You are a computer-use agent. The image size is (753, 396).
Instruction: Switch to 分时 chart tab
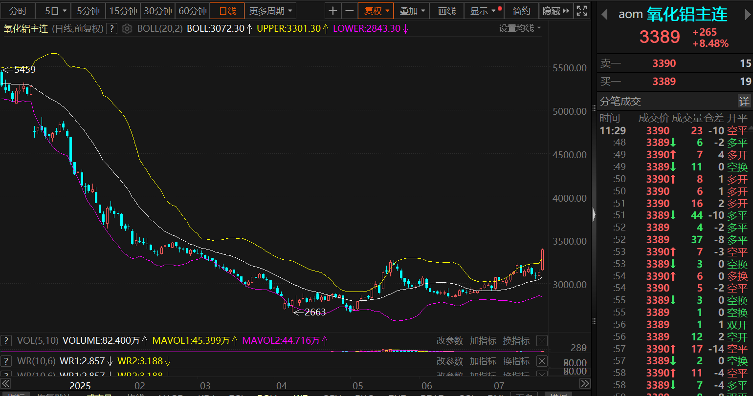tap(18, 11)
